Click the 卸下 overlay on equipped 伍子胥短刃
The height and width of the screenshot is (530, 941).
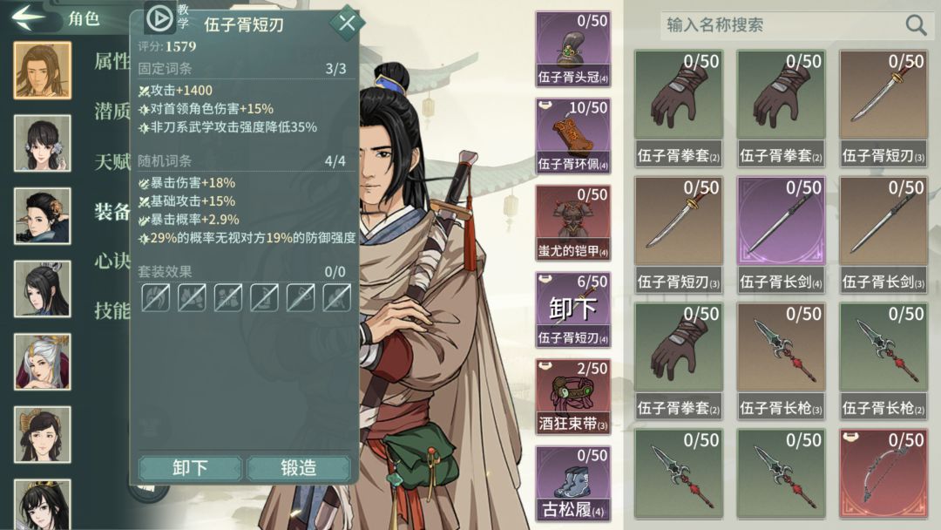(x=573, y=309)
